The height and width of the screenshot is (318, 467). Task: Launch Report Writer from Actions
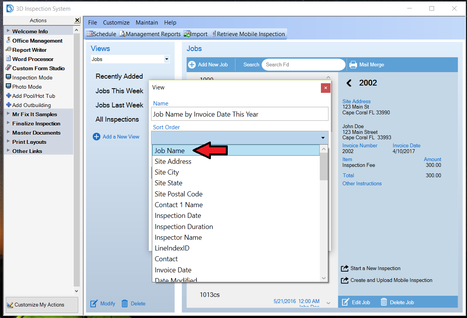tap(29, 50)
